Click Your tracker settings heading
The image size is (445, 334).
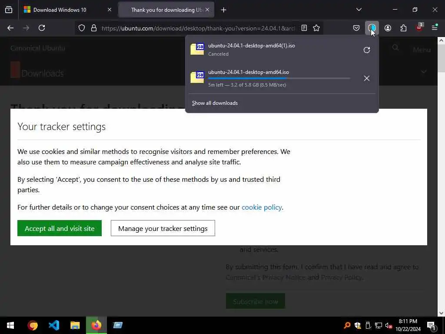61,127
